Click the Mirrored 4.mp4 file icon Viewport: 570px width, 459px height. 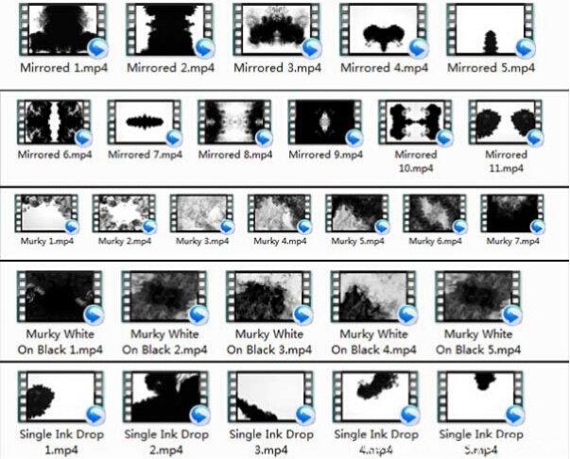click(x=383, y=30)
